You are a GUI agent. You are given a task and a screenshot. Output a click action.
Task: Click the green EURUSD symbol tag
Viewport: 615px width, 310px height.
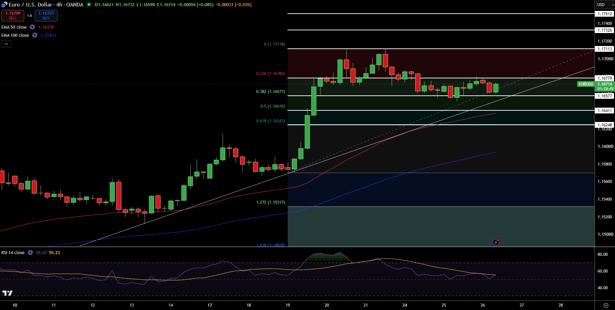586,84
